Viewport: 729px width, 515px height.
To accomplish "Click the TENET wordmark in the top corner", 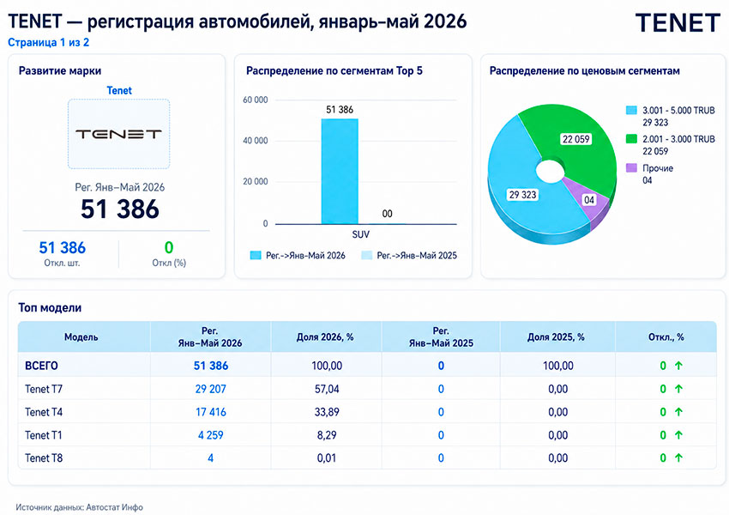I will (678, 23).
